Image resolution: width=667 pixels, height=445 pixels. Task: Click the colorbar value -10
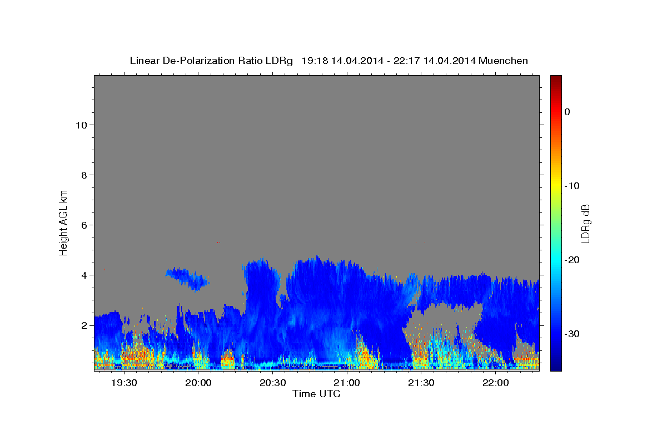[572, 186]
